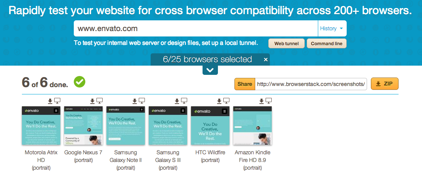
Task: Click the local tunnel instruction text
Action: [x=166, y=43]
